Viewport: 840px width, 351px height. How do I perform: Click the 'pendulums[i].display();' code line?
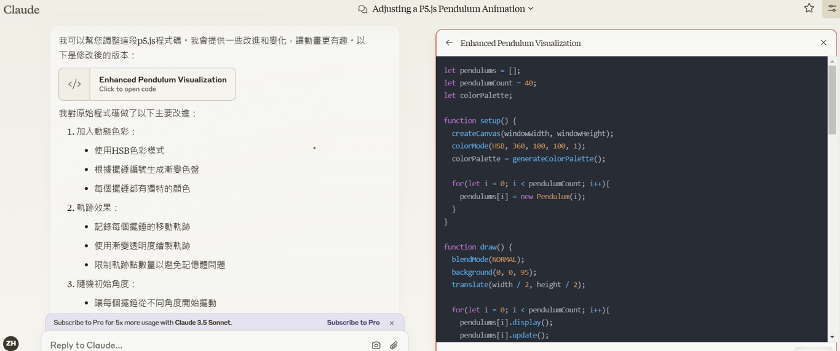506,323
